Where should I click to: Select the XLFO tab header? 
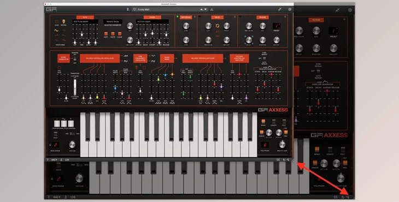(85, 17)
